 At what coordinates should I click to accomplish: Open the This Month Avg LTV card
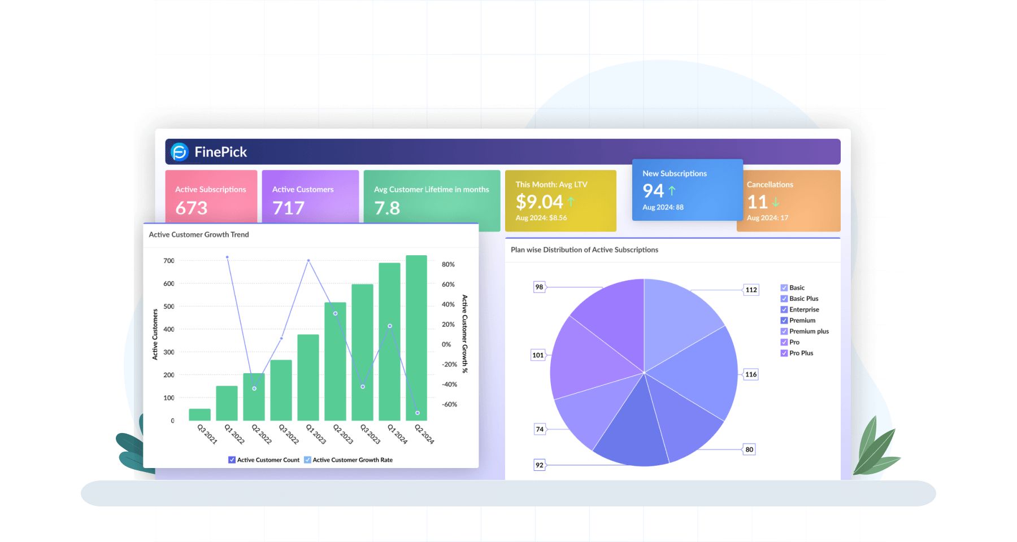[x=560, y=201]
